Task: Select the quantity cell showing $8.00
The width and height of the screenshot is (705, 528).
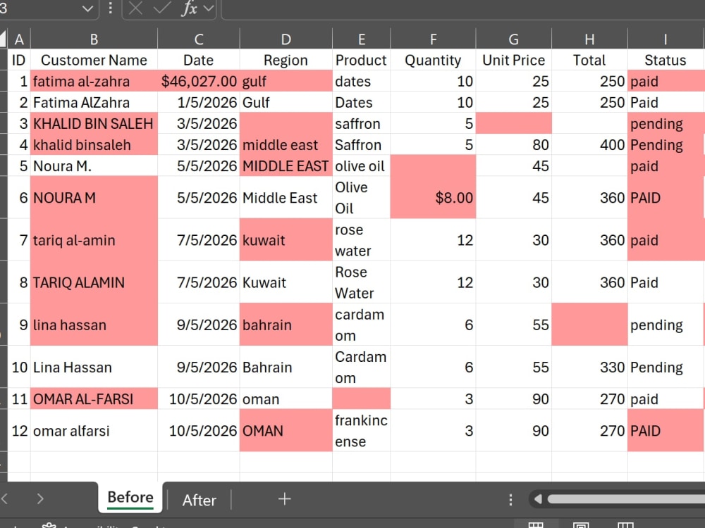Action: [433, 197]
